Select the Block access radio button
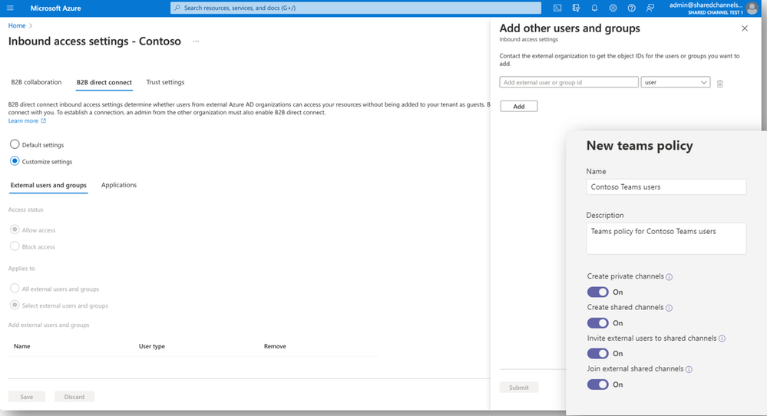Screen dimensions: 767x416 point(15,246)
